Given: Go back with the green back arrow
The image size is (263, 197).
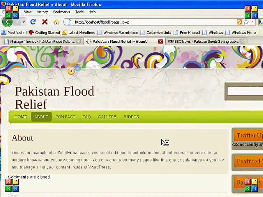Looking at the screenshot, I should pyautogui.click(x=7, y=22).
